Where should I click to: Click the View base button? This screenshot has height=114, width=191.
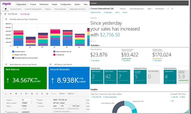coord(76,106)
